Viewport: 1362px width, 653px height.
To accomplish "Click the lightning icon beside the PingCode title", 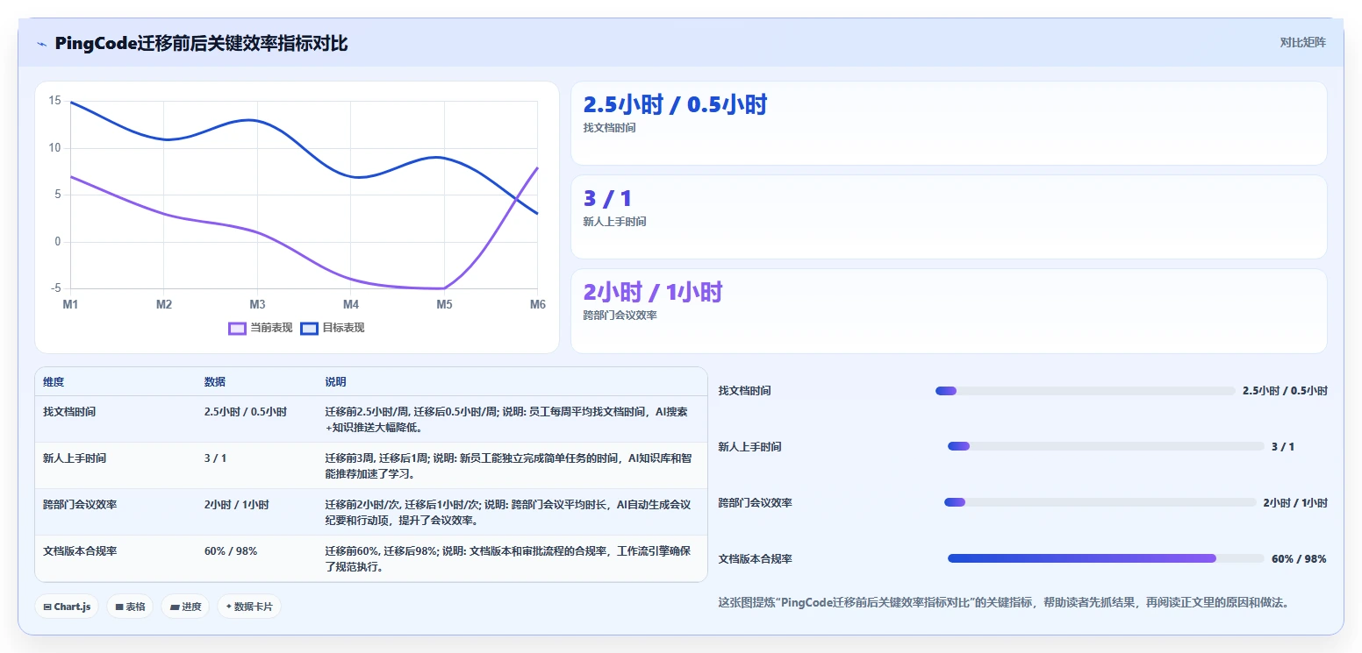I will (x=41, y=44).
